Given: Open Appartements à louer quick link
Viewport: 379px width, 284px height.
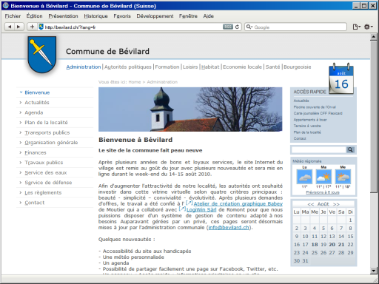Looking at the screenshot, I should point(310,120).
